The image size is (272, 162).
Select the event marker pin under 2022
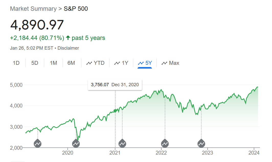[x=165, y=144]
